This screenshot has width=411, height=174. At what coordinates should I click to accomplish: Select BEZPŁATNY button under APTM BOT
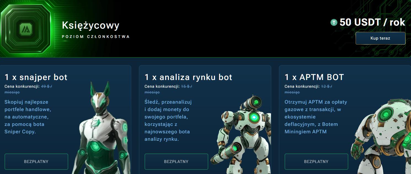(x=316, y=162)
